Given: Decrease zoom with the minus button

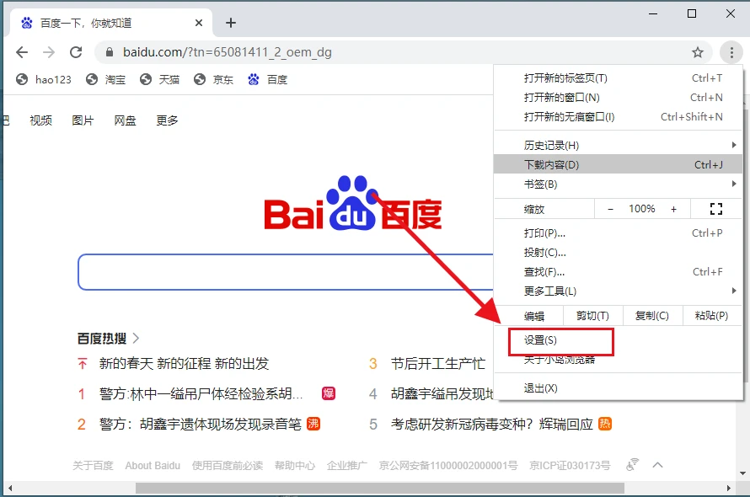Looking at the screenshot, I should (x=610, y=209).
